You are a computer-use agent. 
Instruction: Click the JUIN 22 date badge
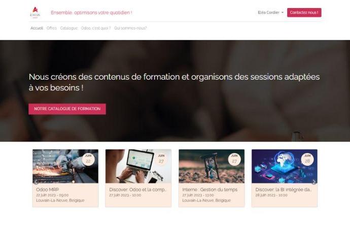pyautogui.click(x=88, y=159)
